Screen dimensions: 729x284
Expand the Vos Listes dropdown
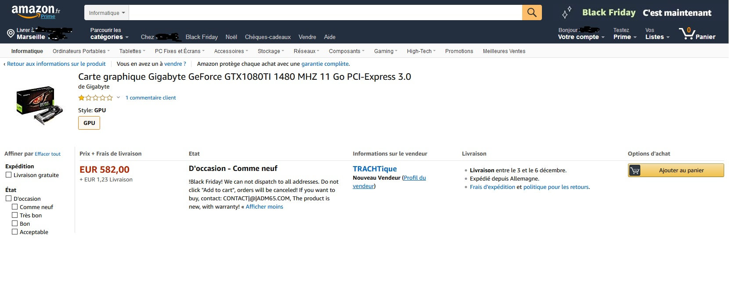657,34
